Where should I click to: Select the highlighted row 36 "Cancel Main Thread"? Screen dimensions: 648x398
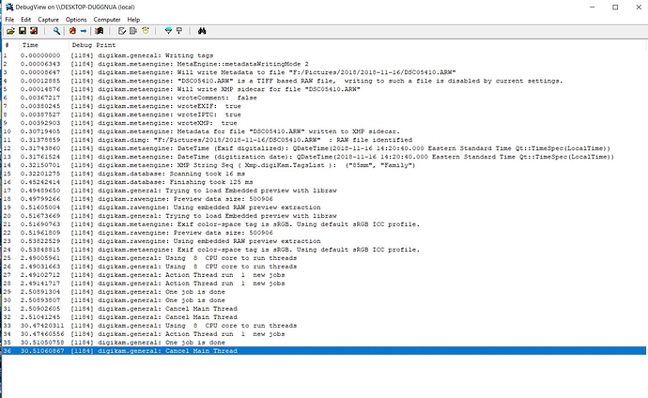tap(188, 350)
